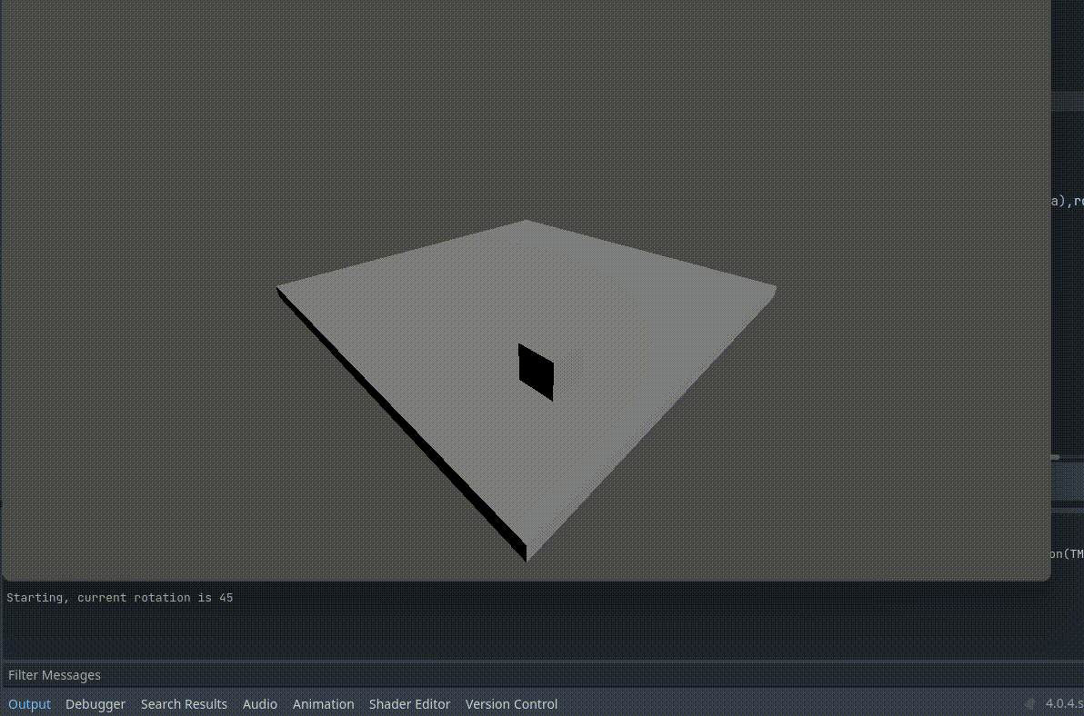Image resolution: width=1084 pixels, height=716 pixels.
Task: Switch to the Animation panel
Action: click(323, 704)
